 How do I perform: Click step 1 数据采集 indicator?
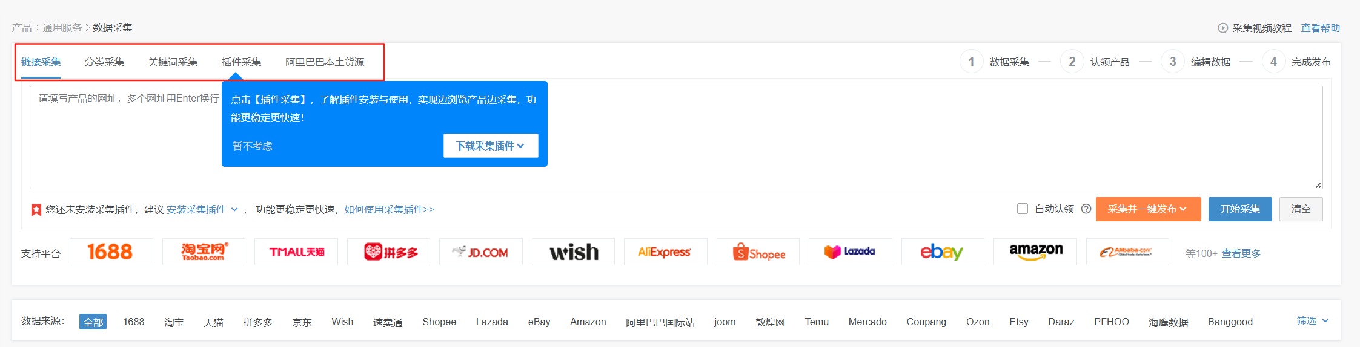coord(995,62)
